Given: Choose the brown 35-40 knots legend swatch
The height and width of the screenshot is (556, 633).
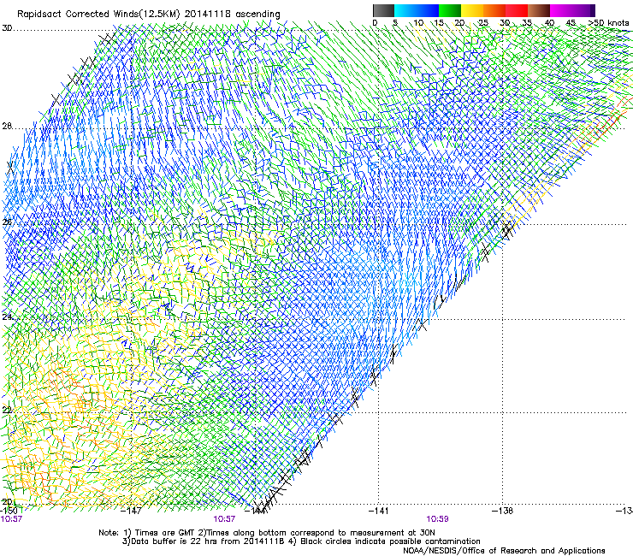Looking at the screenshot, I should tap(539, 10).
